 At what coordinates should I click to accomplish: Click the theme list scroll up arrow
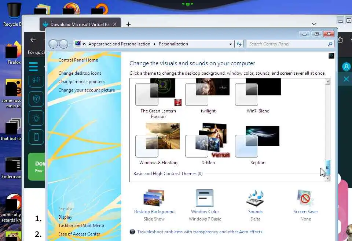[x=327, y=82]
